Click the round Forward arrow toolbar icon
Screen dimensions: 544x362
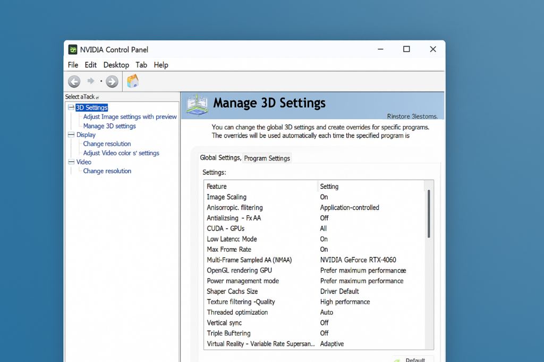click(112, 82)
